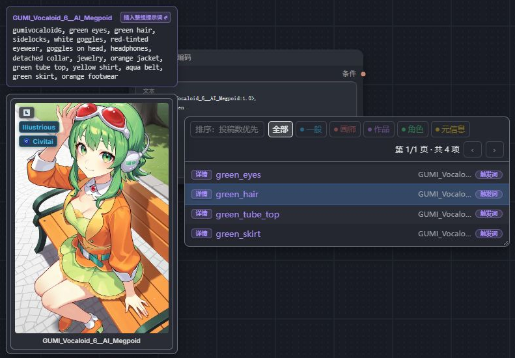Open 详情 for green_eyes
The width and height of the screenshot is (515, 358).
pos(202,174)
